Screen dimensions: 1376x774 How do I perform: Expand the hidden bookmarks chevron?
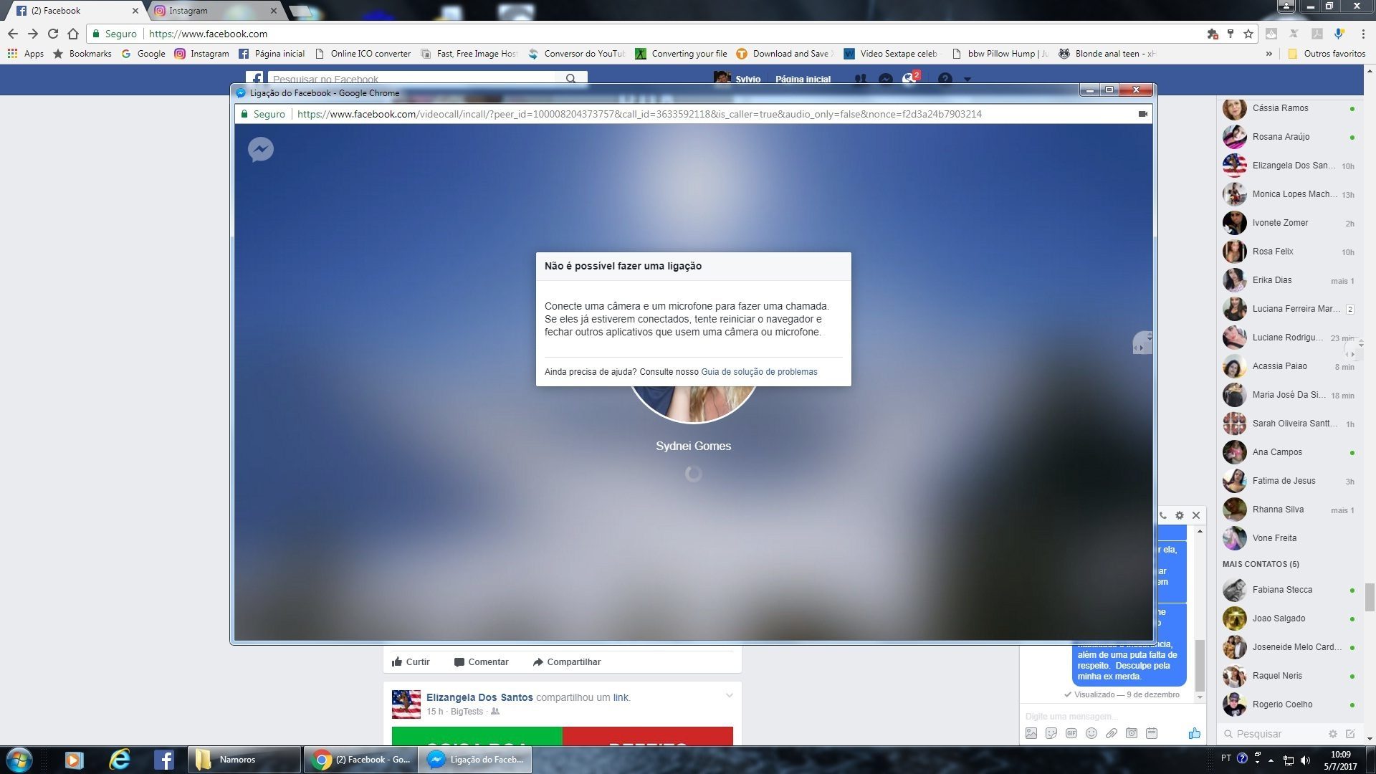click(1268, 54)
